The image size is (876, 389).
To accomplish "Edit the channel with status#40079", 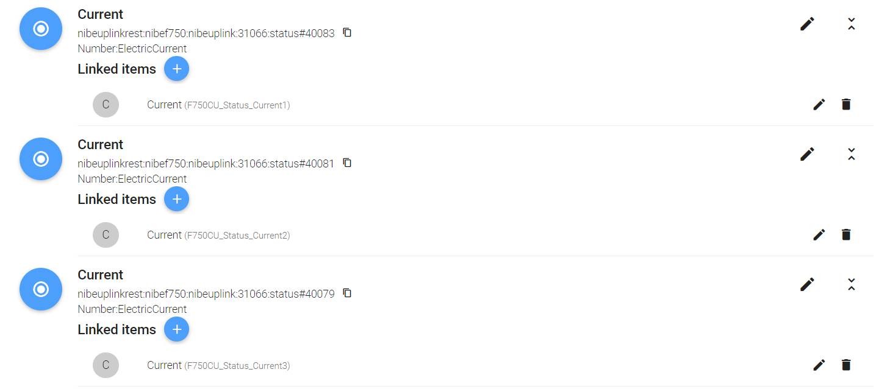I will (x=807, y=284).
